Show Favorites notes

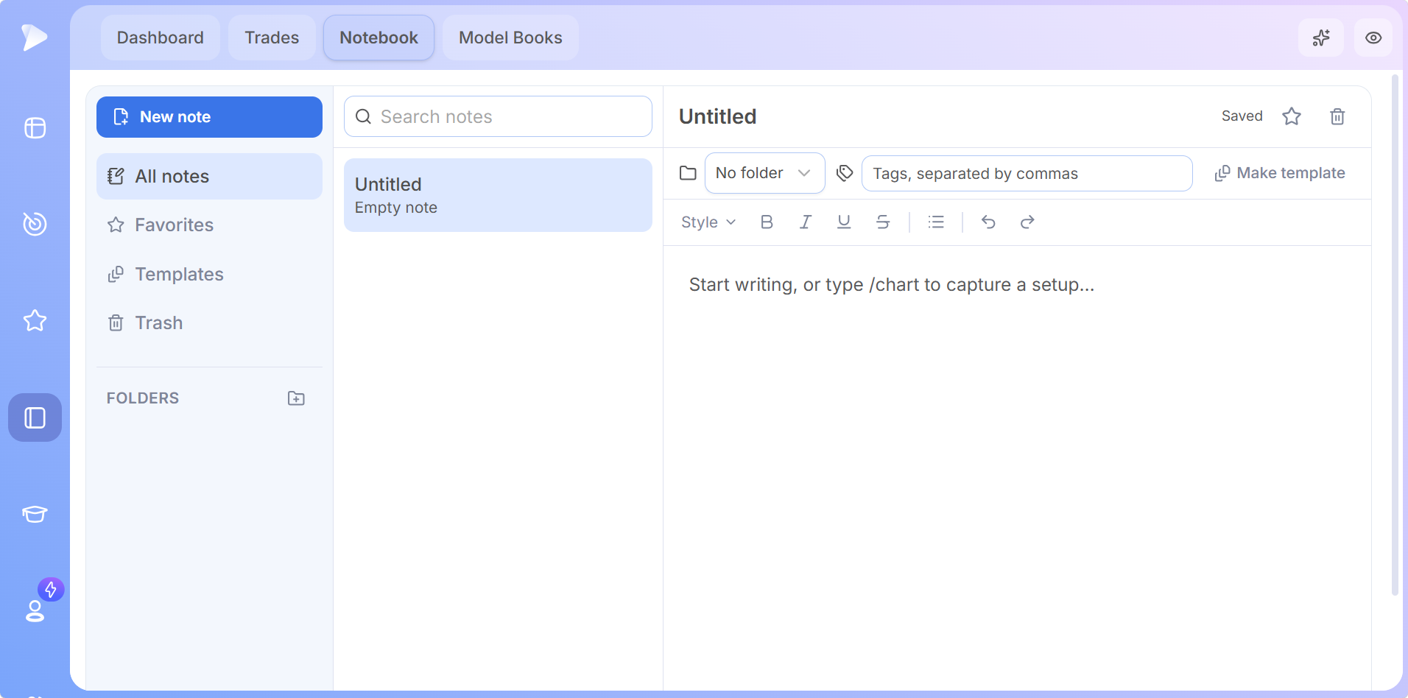coord(209,225)
